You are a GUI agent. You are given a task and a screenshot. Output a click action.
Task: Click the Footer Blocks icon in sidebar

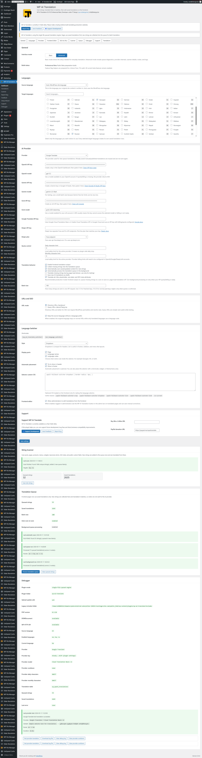[x=2, y=37]
